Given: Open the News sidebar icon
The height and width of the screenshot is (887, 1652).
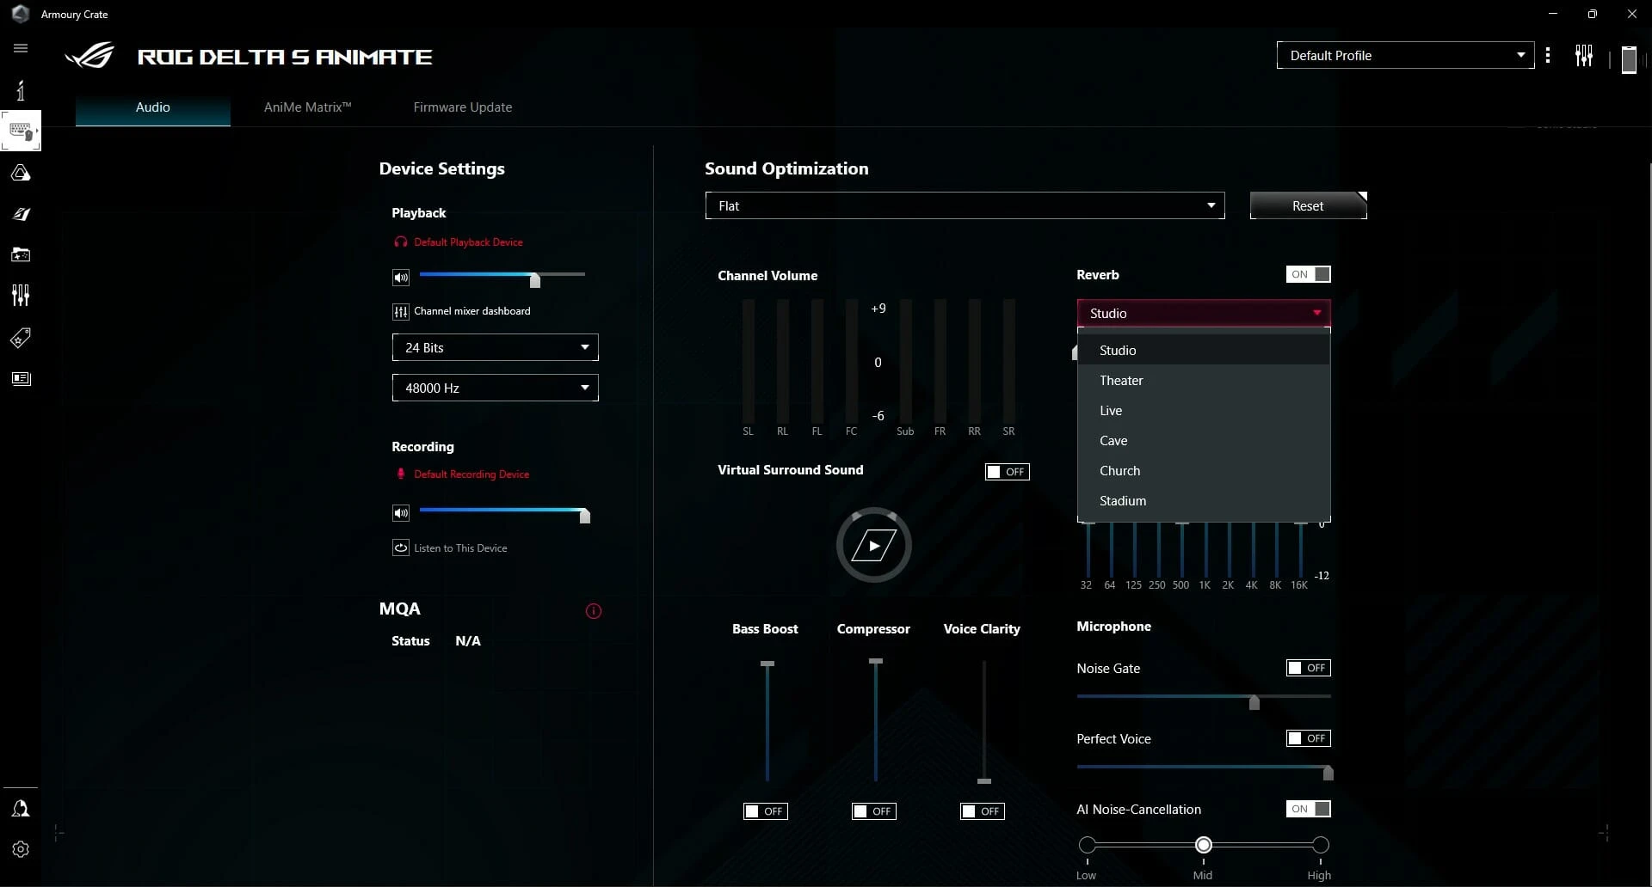Looking at the screenshot, I should click(21, 379).
